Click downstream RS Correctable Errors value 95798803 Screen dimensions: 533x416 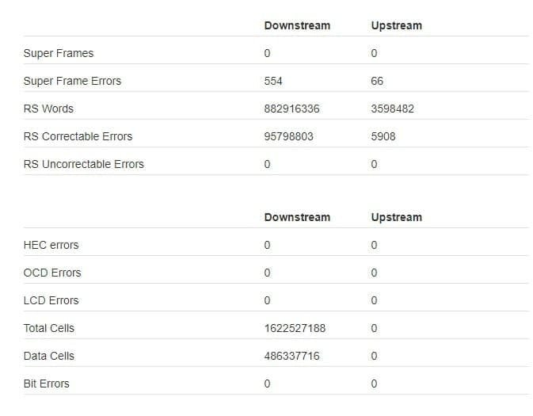288,136
